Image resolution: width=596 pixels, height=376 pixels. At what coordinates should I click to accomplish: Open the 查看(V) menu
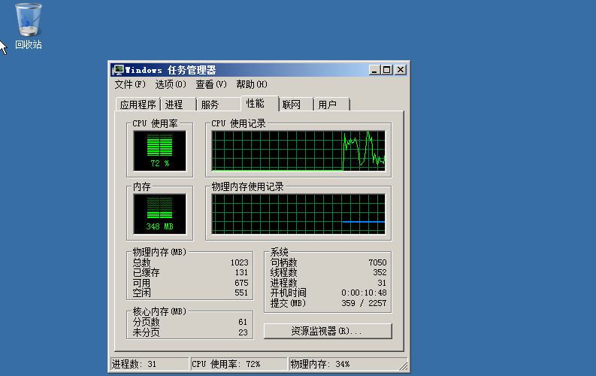pos(211,84)
